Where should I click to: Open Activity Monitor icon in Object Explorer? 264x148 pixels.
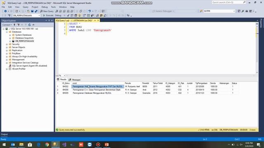(x=33, y=25)
